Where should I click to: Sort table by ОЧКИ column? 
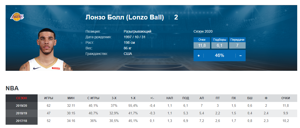coord(286,98)
